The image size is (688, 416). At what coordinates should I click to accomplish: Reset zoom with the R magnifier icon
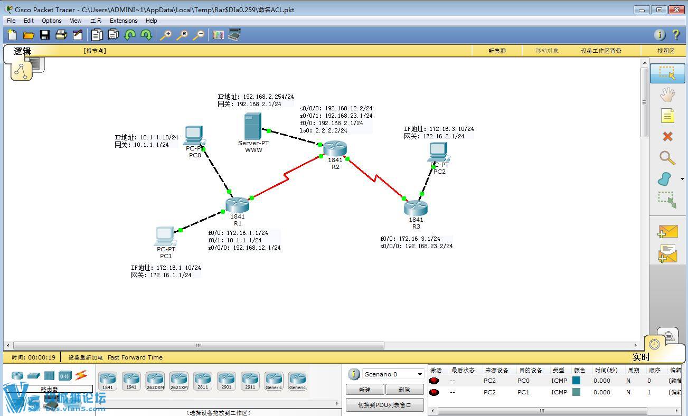click(182, 35)
